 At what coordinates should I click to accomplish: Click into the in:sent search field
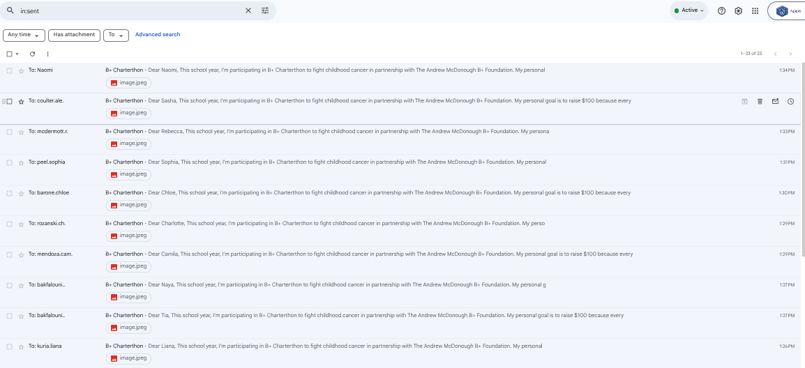pos(126,10)
